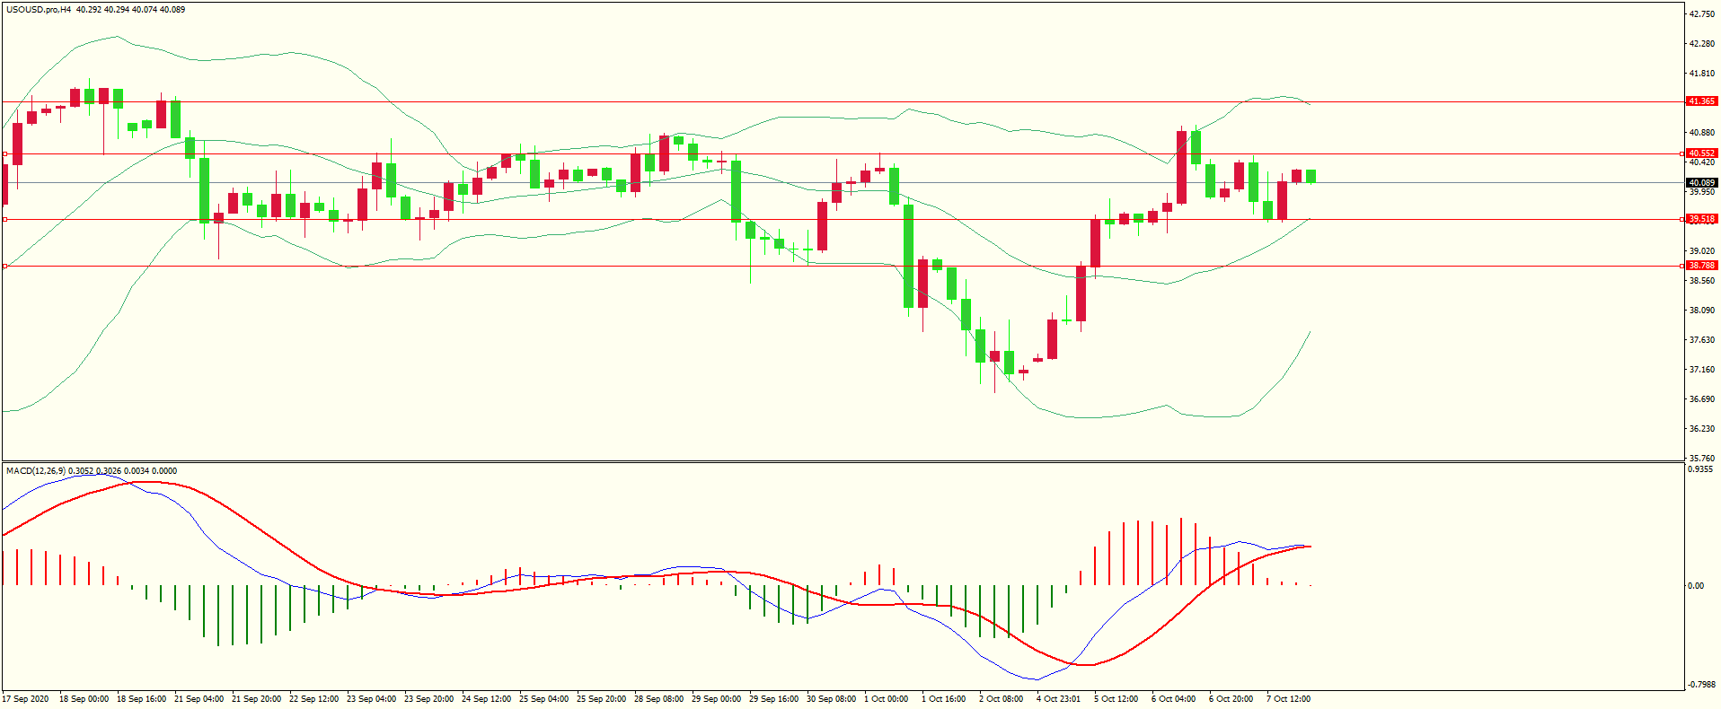The height and width of the screenshot is (709, 1721).
Task: Click the 29 Sep 16:00 time label
Action: (773, 699)
